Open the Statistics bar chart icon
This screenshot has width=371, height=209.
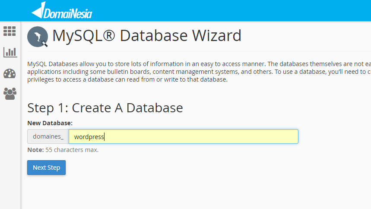(10, 52)
